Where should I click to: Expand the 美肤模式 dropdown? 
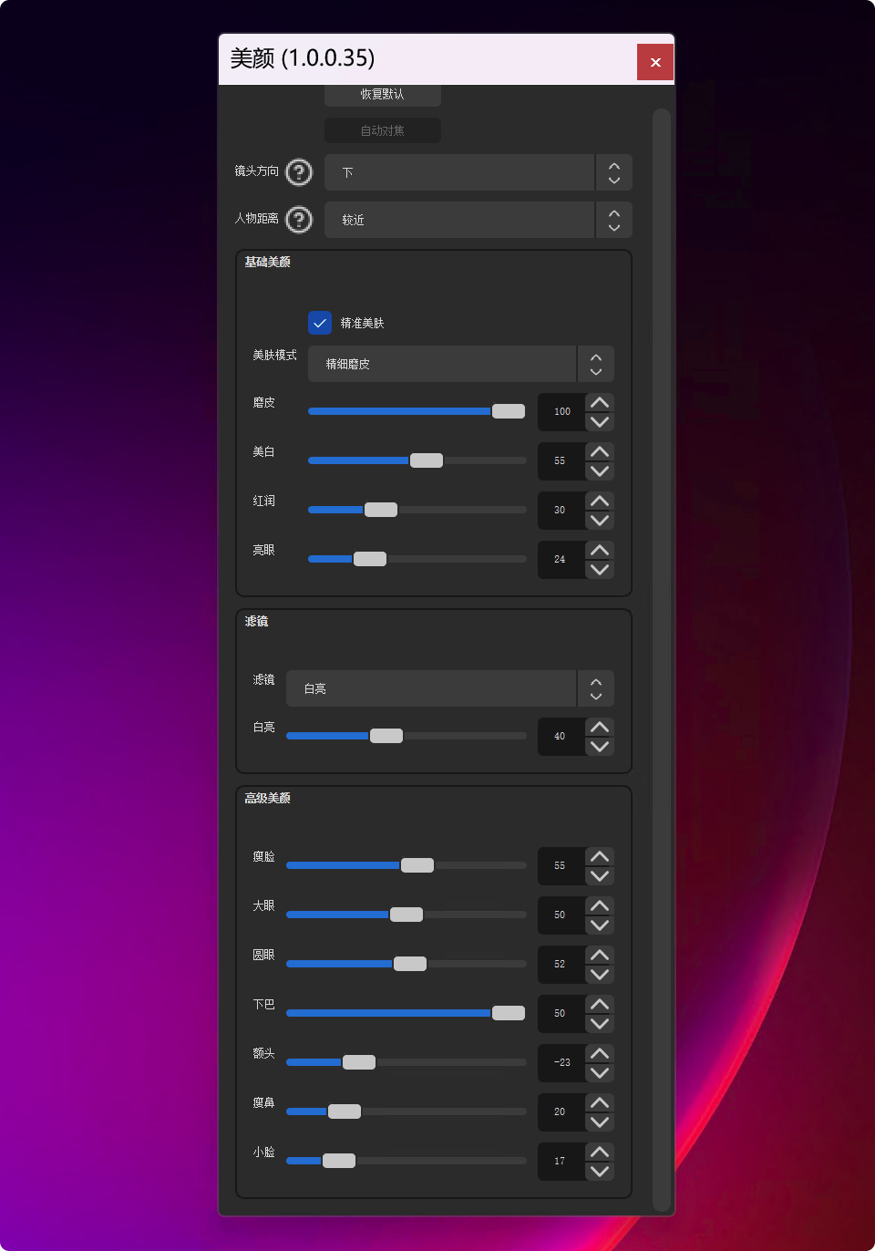(x=460, y=364)
